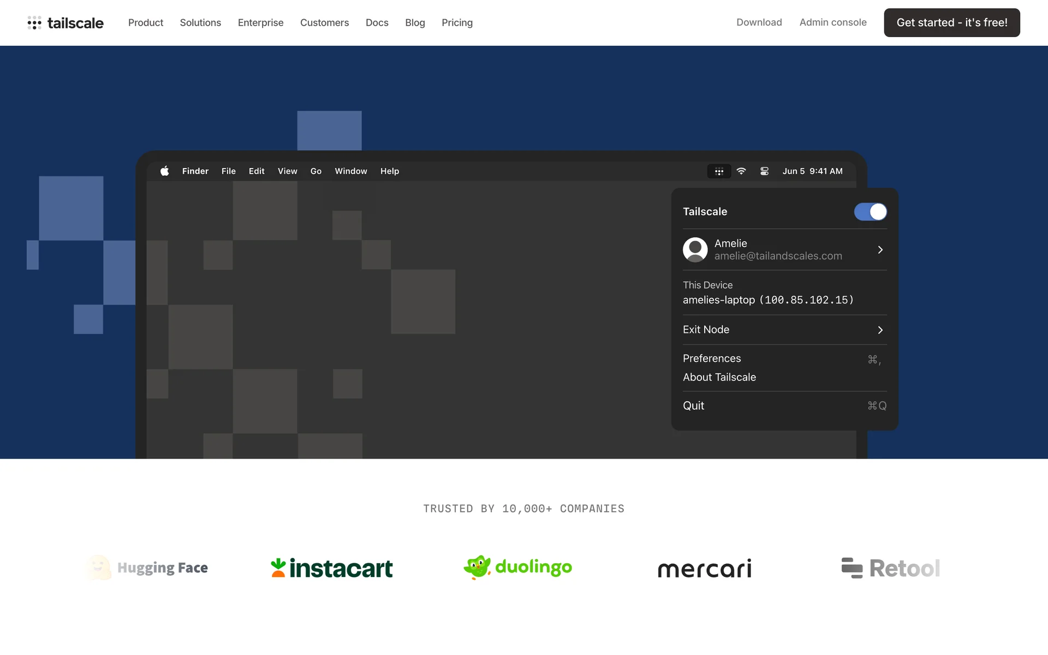This screenshot has height=655, width=1048.
Task: Click Get started - it's free! button
Action: point(951,23)
